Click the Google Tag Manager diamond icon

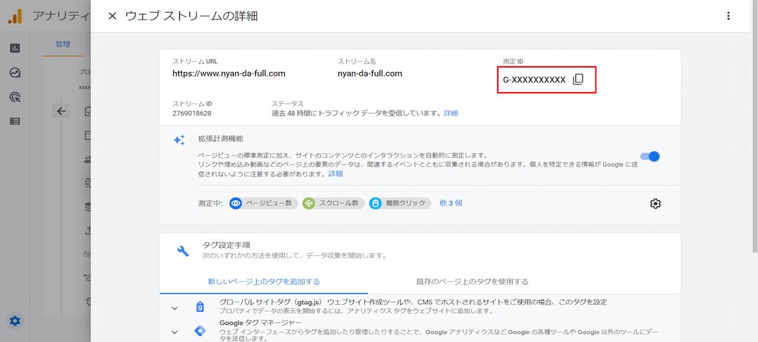pyautogui.click(x=200, y=331)
